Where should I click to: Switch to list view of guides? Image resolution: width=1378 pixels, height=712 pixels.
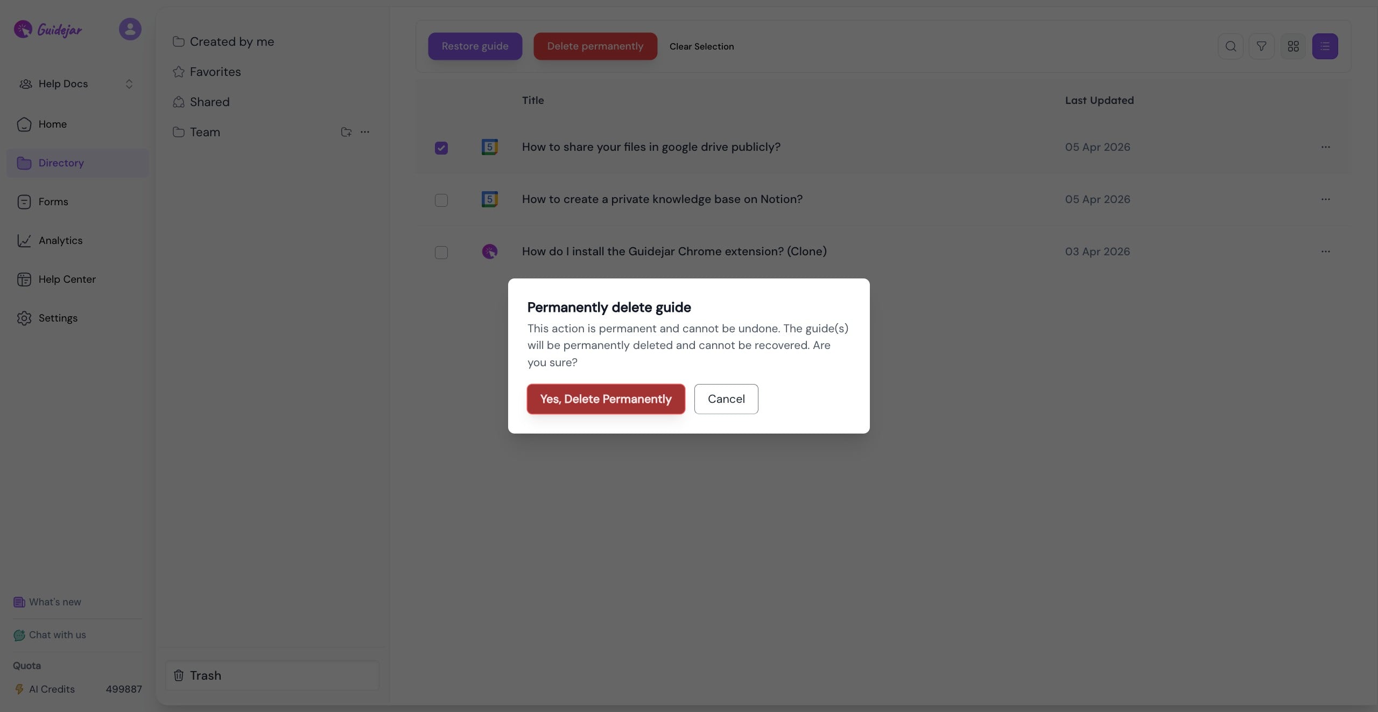coord(1325,46)
